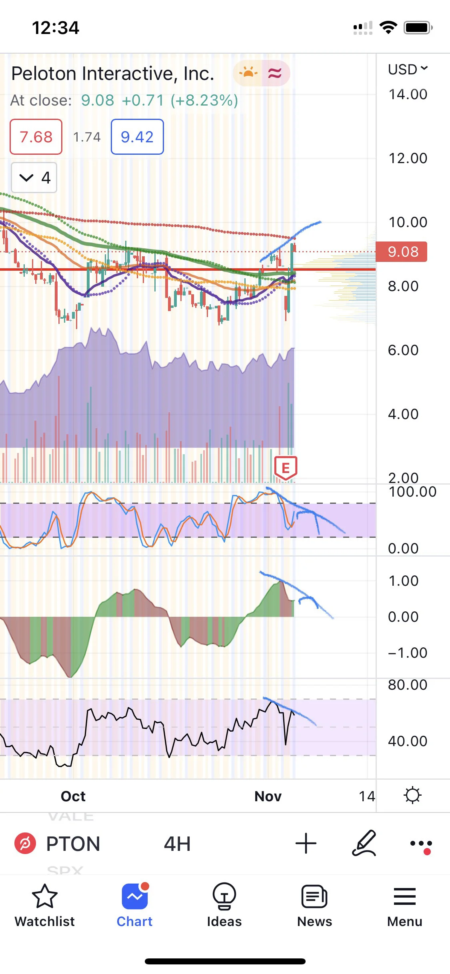Tap the Wi-Fi status icon
This screenshot has height=974, width=450.
coord(388,27)
